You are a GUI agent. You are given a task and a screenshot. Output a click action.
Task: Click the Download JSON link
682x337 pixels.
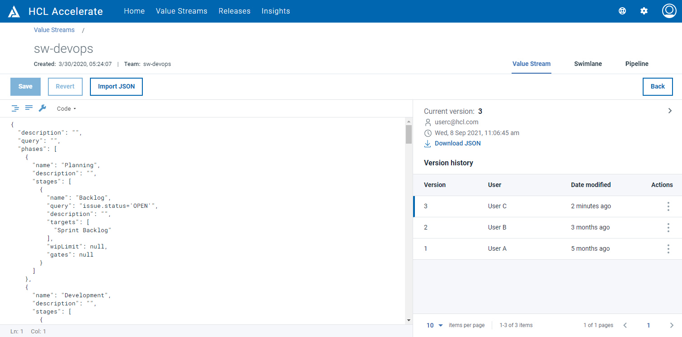click(458, 143)
